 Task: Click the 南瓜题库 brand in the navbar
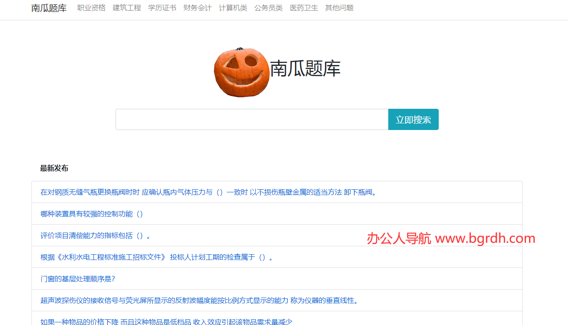(49, 8)
